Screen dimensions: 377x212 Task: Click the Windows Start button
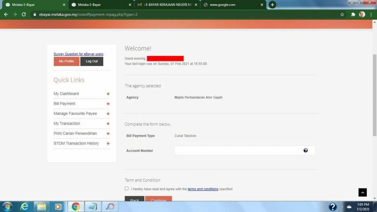point(7,206)
